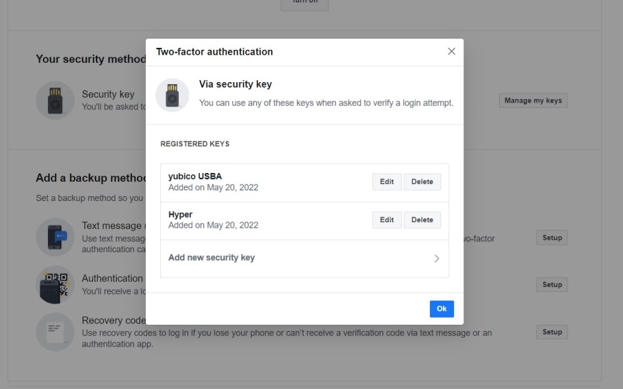623x389 pixels.
Task: Open Manage my keys
Action: 533,100
